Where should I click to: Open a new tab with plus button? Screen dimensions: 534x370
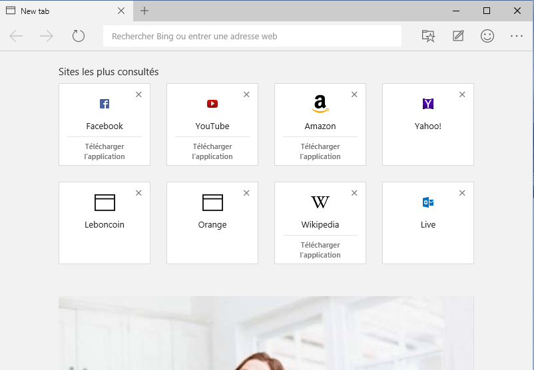tap(144, 11)
